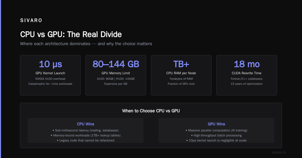Select the legacy code bullet item
This screenshot has height=158, width=302.
[86, 140]
